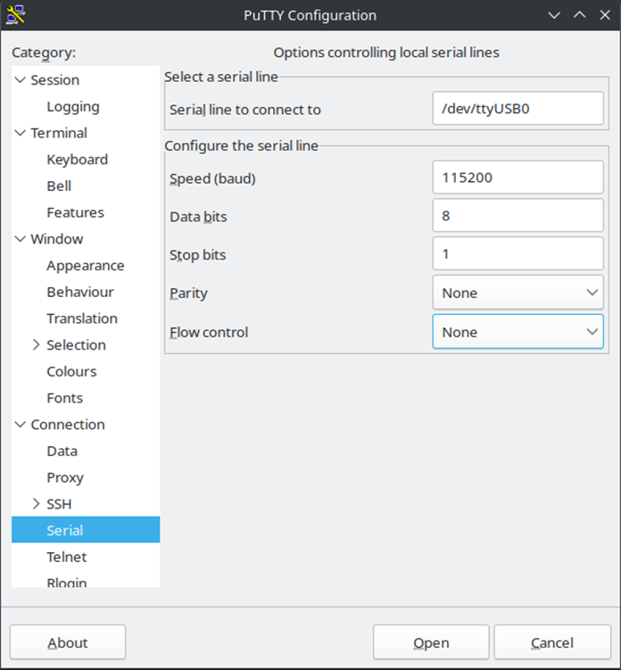Screen dimensions: 621x670
Task: Open the Colours settings category
Action: pyautogui.click(x=71, y=371)
